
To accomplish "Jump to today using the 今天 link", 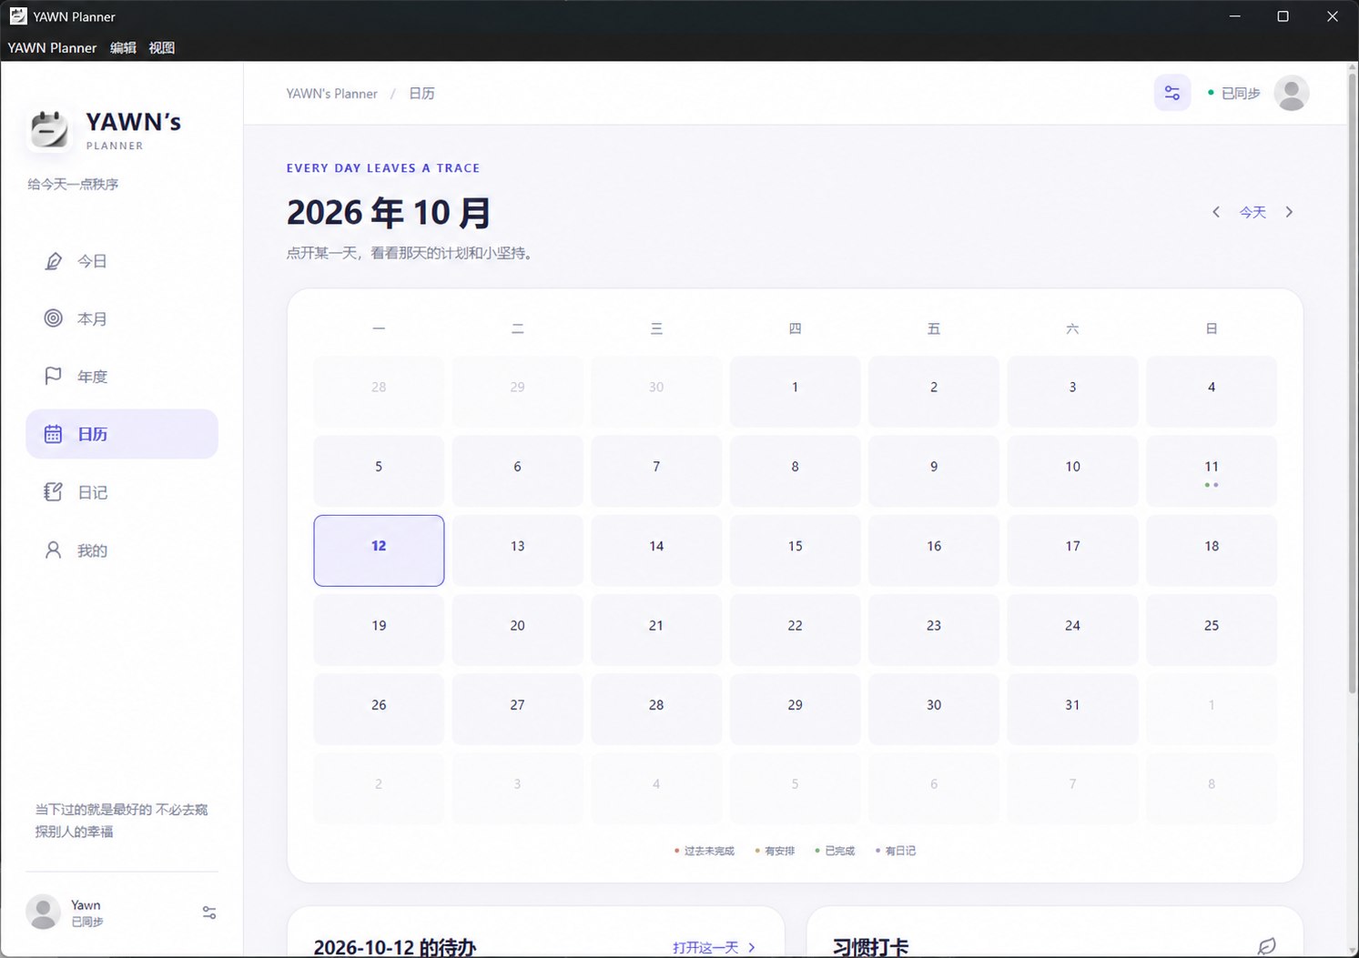I will [1253, 212].
